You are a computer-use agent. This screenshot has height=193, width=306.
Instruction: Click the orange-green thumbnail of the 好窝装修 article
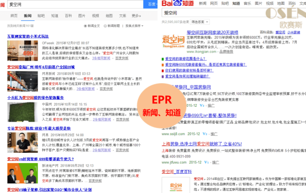(23, 173)
